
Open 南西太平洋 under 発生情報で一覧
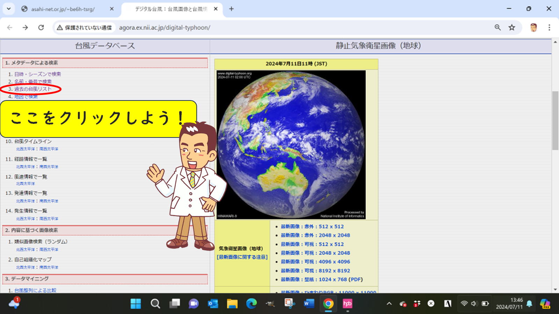[49, 219]
